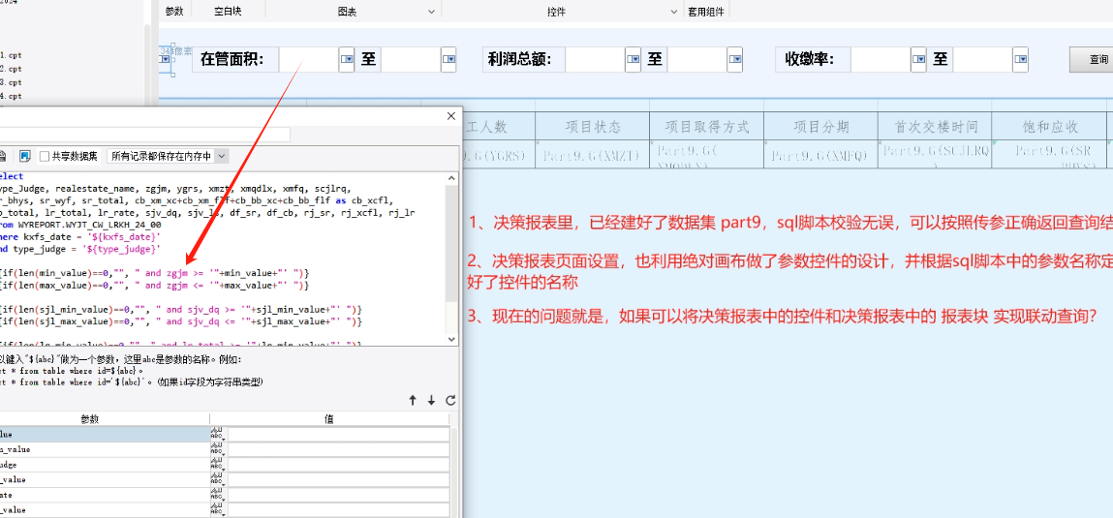Viewport: 1113px width, 518px height.
Task: Select the Part9.G(XMFQ) data cell
Action: [x=820, y=154]
